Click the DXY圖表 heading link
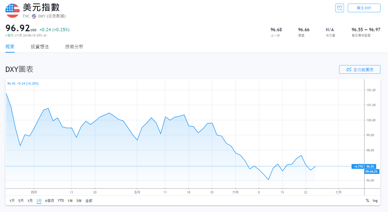This screenshot has height=212, width=388. coord(19,70)
